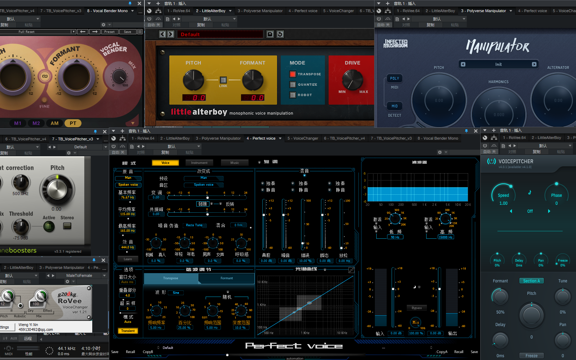Image resolution: width=576 pixels, height=360 pixels.
Task: Switch to Perfect voice tab in Manipulator window
Action: 532,11
